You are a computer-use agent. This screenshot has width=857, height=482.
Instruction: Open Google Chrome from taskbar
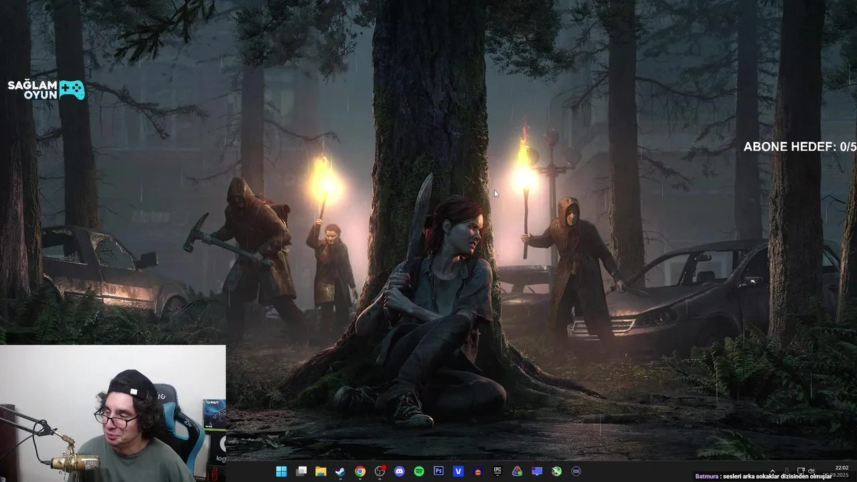[x=360, y=471]
